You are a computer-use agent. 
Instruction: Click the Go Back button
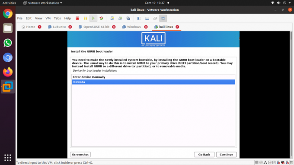[204, 155]
